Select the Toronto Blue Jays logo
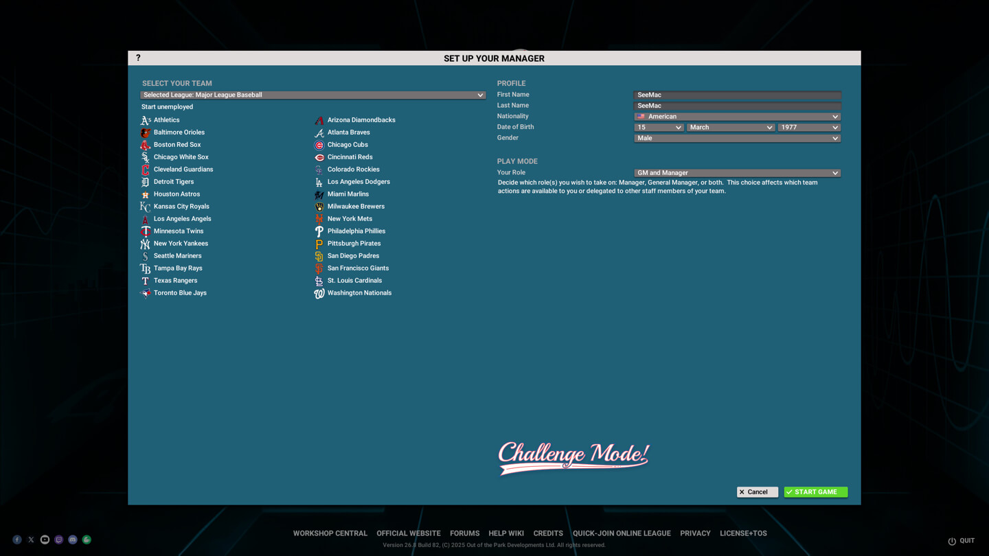This screenshot has height=556, width=989. point(145,293)
